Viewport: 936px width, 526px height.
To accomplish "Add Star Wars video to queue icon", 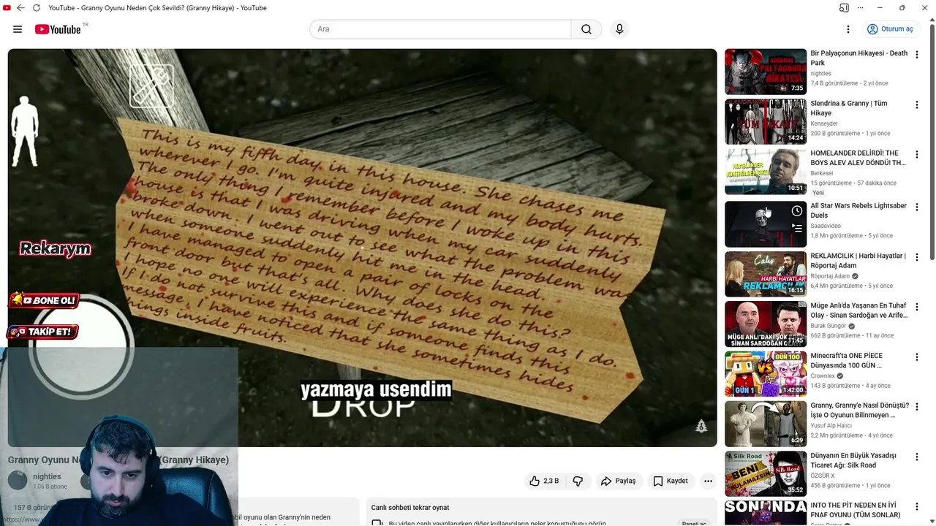I will (797, 228).
